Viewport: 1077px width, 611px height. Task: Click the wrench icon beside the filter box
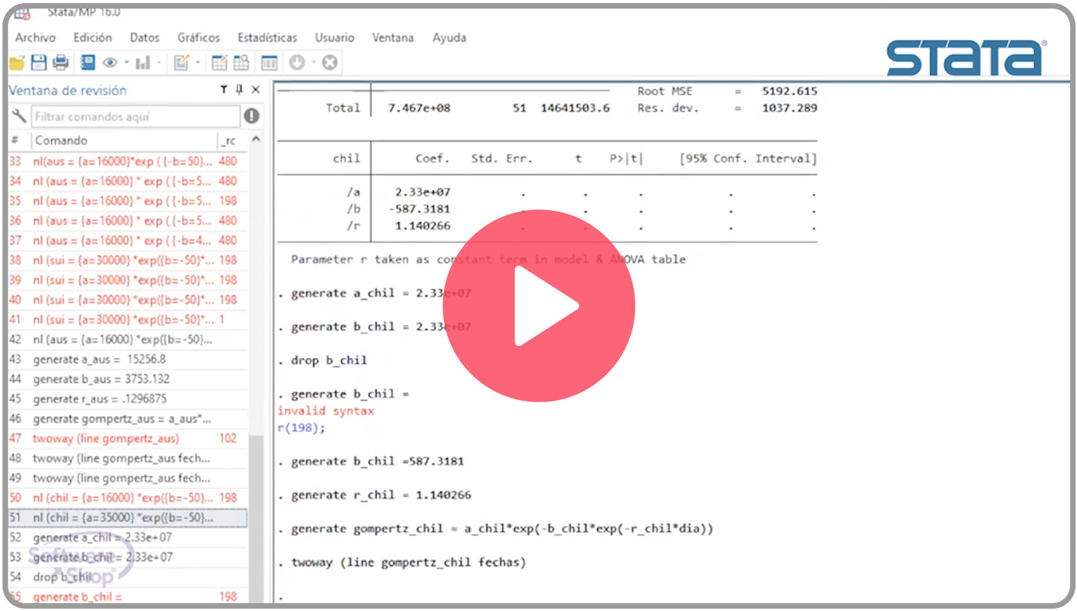coord(19,116)
